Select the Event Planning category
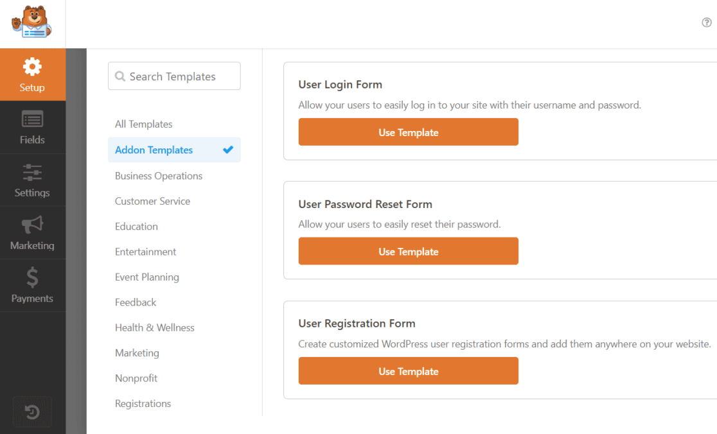717x434 pixels. [146, 277]
